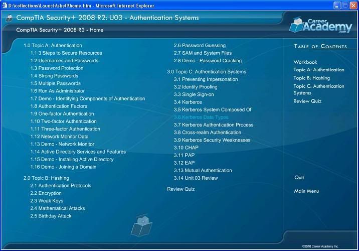Viewport: 359px width, 251px height.
Task: Start Review Quiz in the lesson list
Action: tap(181, 189)
